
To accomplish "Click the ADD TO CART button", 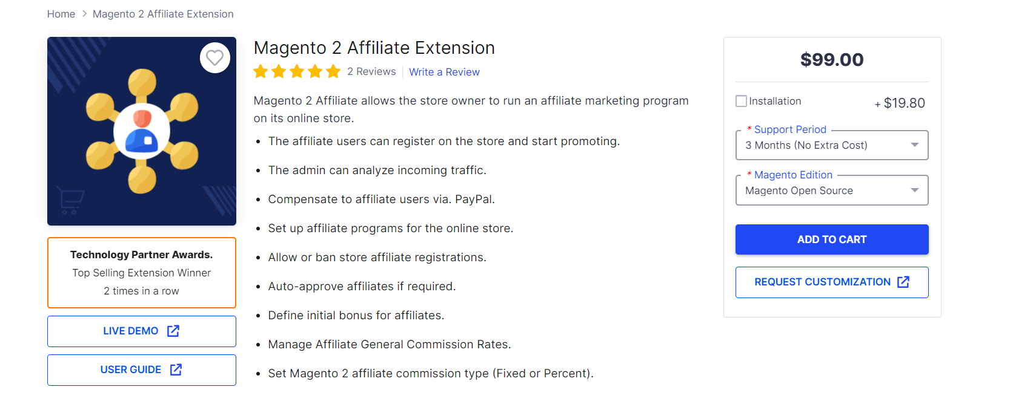I will click(831, 239).
